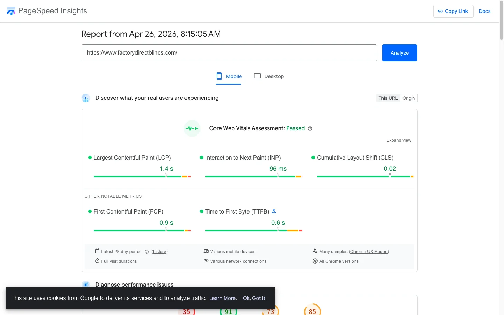Click the real users experience section icon

[x=86, y=98]
